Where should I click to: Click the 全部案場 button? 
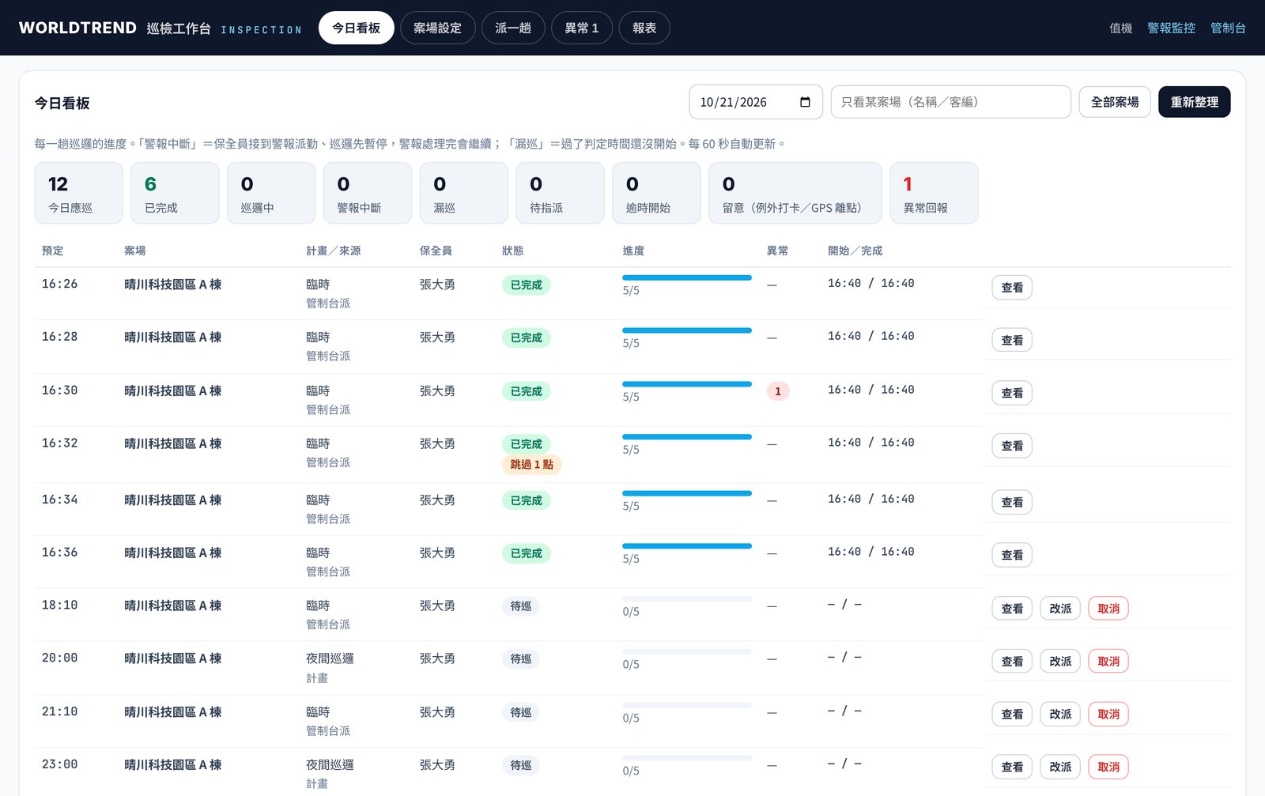(x=1115, y=102)
